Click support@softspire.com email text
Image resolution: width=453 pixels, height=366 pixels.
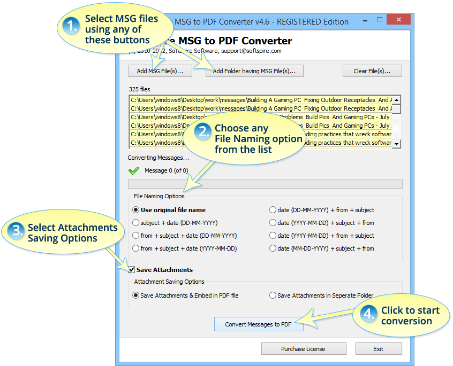pos(251,51)
